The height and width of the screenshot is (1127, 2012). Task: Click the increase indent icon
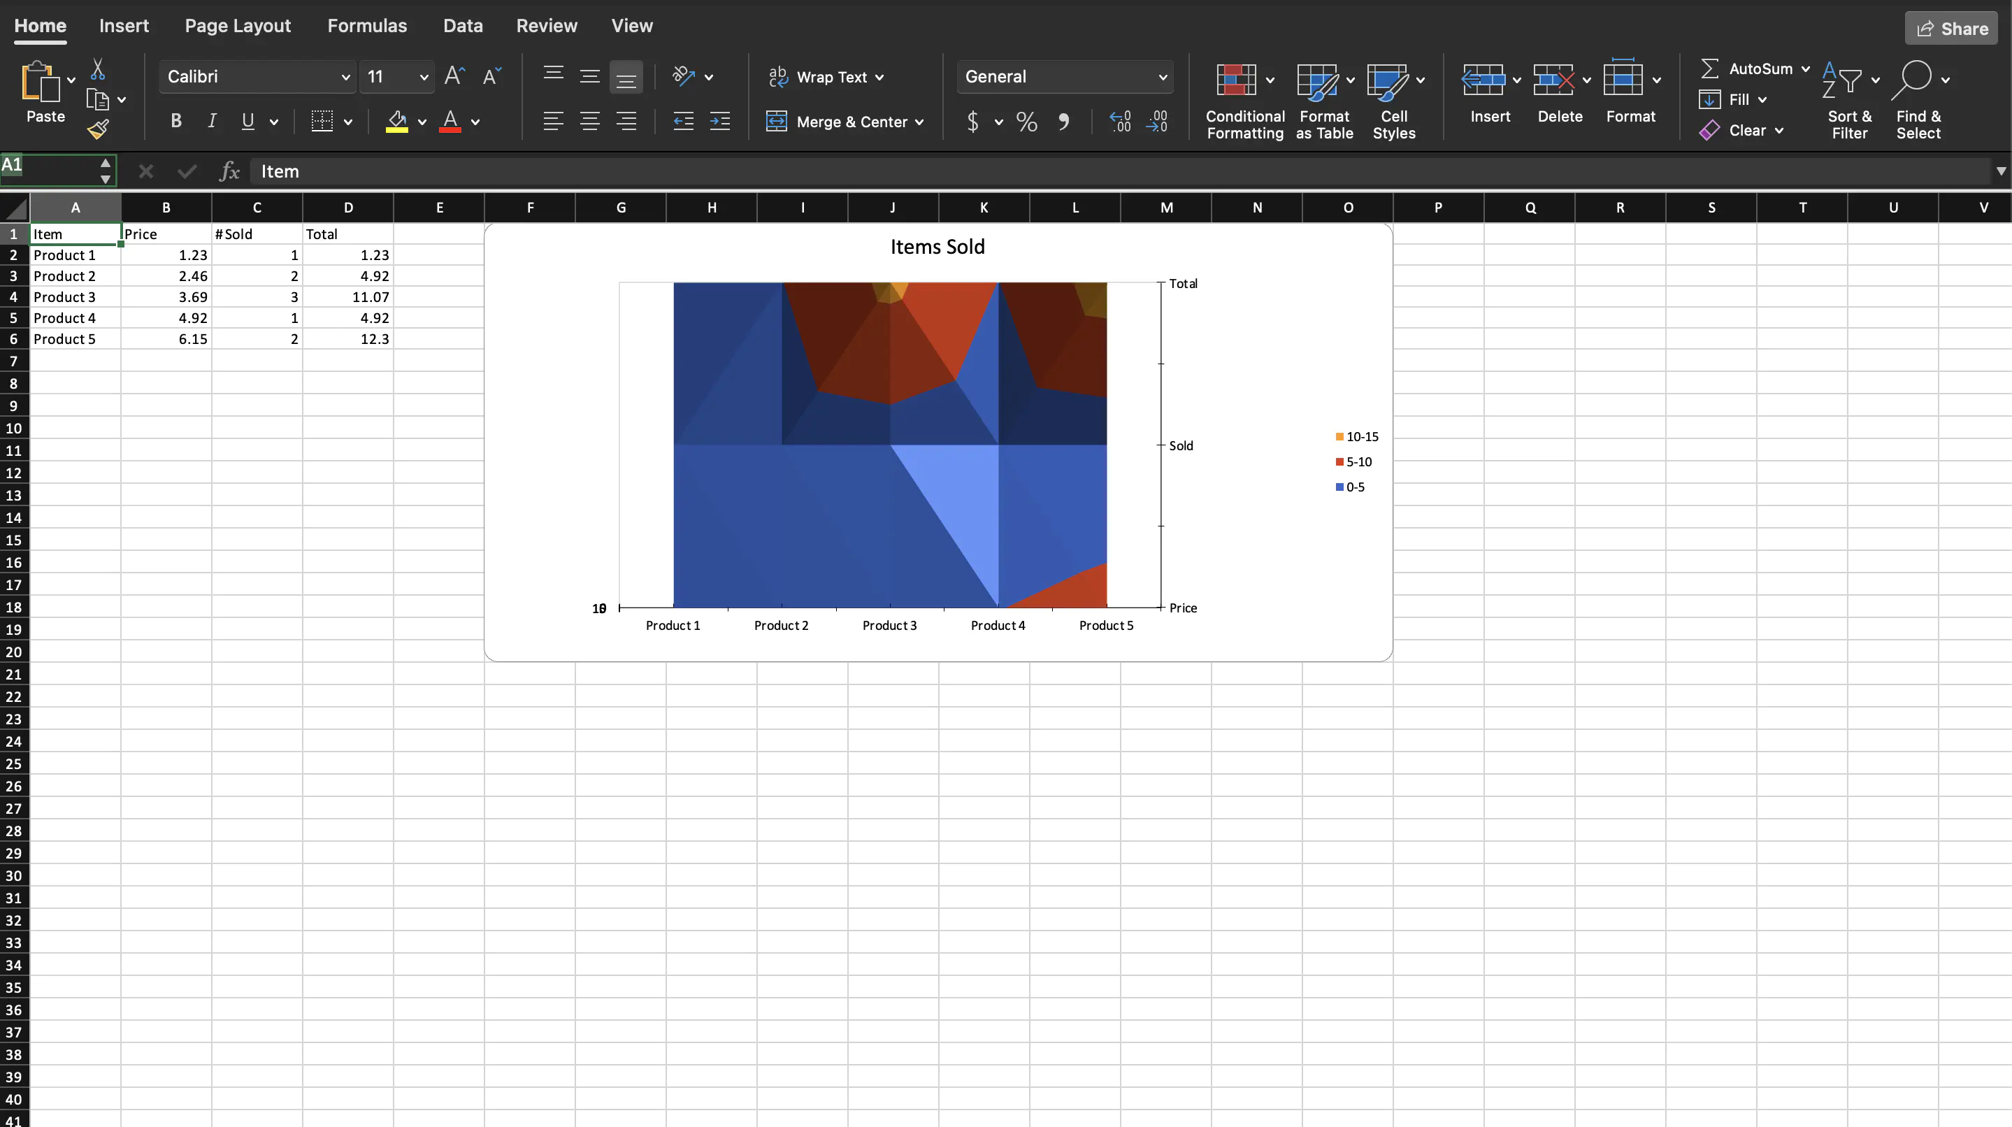719,121
